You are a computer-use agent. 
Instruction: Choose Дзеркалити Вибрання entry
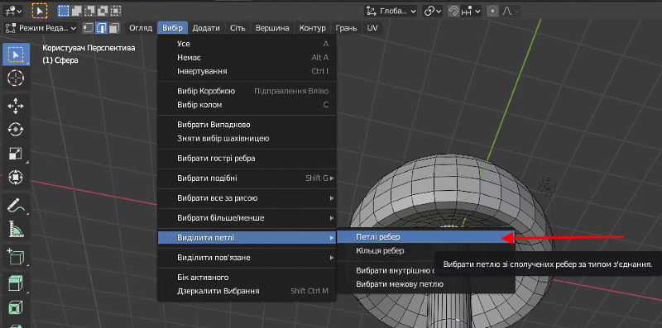tap(247, 291)
